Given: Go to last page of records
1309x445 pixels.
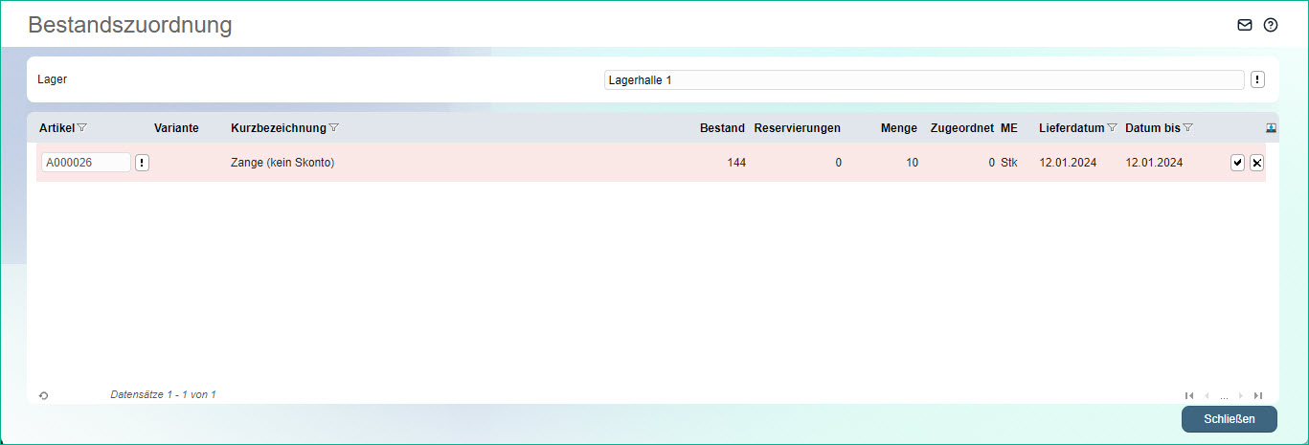Looking at the screenshot, I should pyautogui.click(x=1258, y=395).
